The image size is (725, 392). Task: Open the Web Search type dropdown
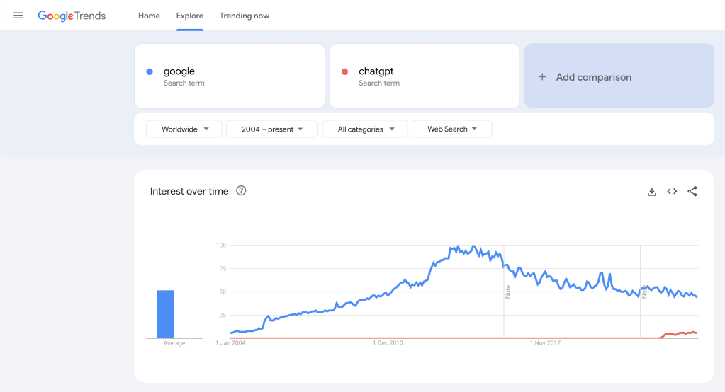[451, 129]
